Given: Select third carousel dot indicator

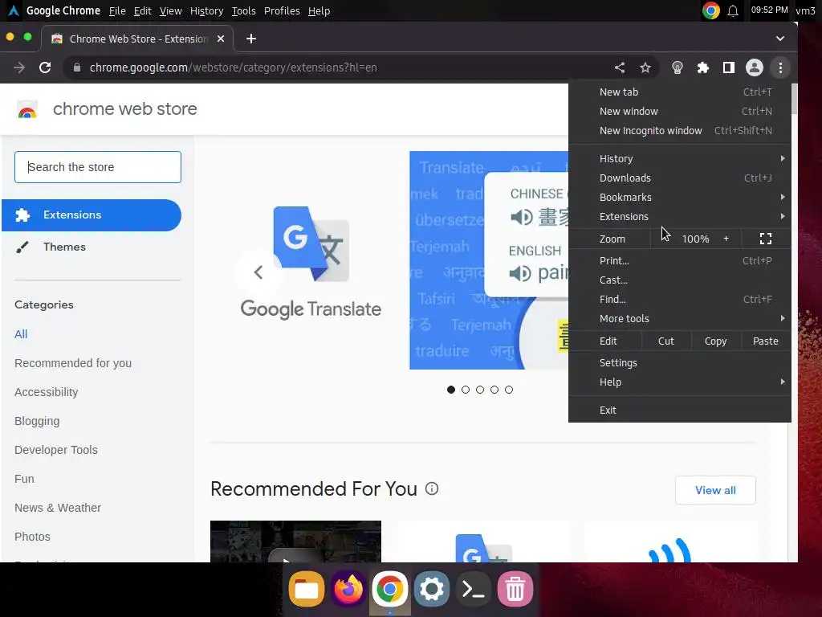Looking at the screenshot, I should tap(480, 390).
